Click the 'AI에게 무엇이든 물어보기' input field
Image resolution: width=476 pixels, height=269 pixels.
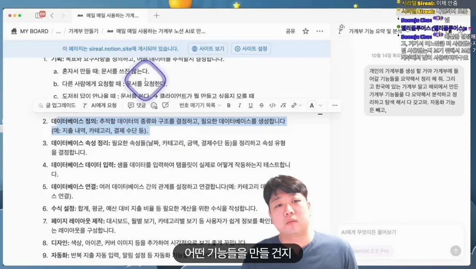(x=400, y=232)
